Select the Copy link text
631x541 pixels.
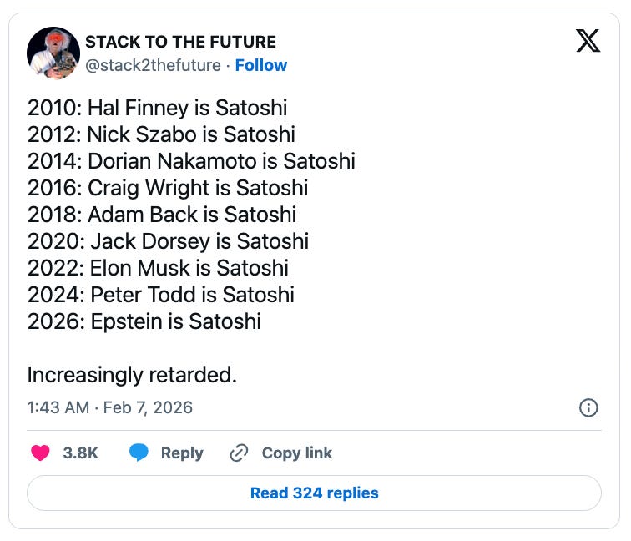tap(296, 453)
